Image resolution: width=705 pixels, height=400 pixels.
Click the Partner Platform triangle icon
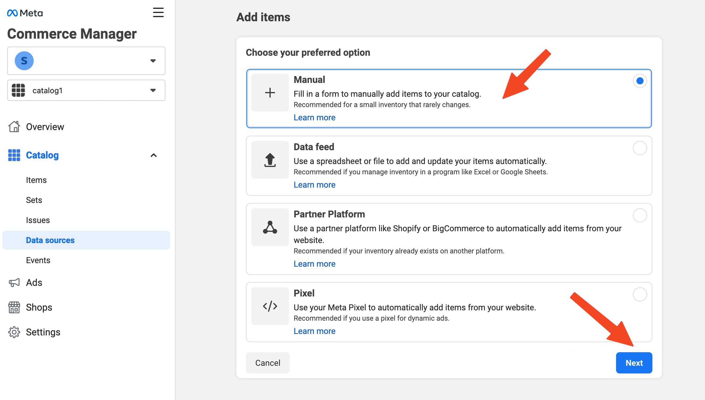pyautogui.click(x=270, y=227)
